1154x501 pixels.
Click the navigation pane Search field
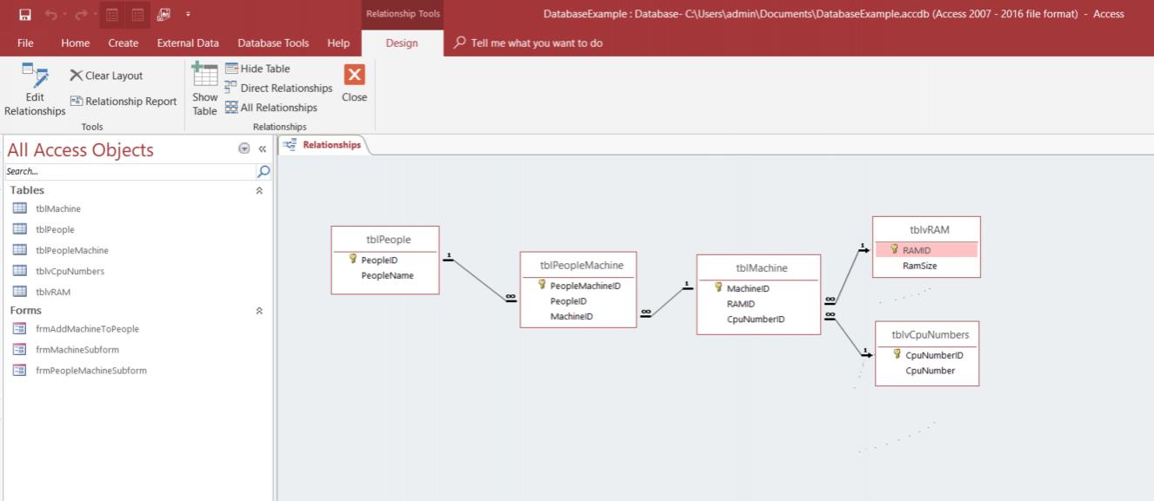click(x=131, y=172)
